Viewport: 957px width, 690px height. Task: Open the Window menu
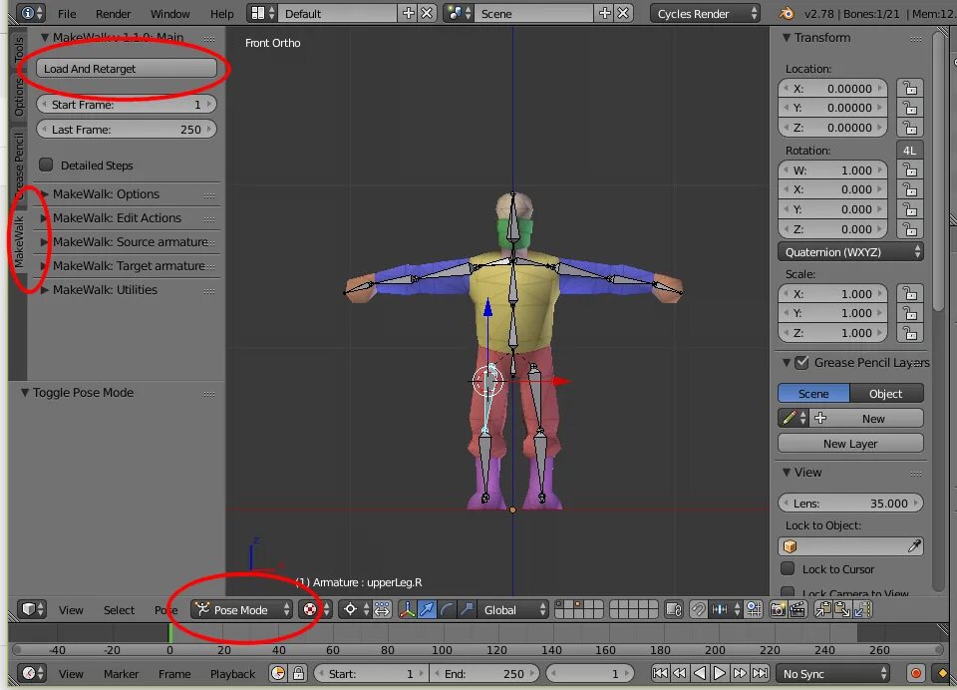point(169,13)
